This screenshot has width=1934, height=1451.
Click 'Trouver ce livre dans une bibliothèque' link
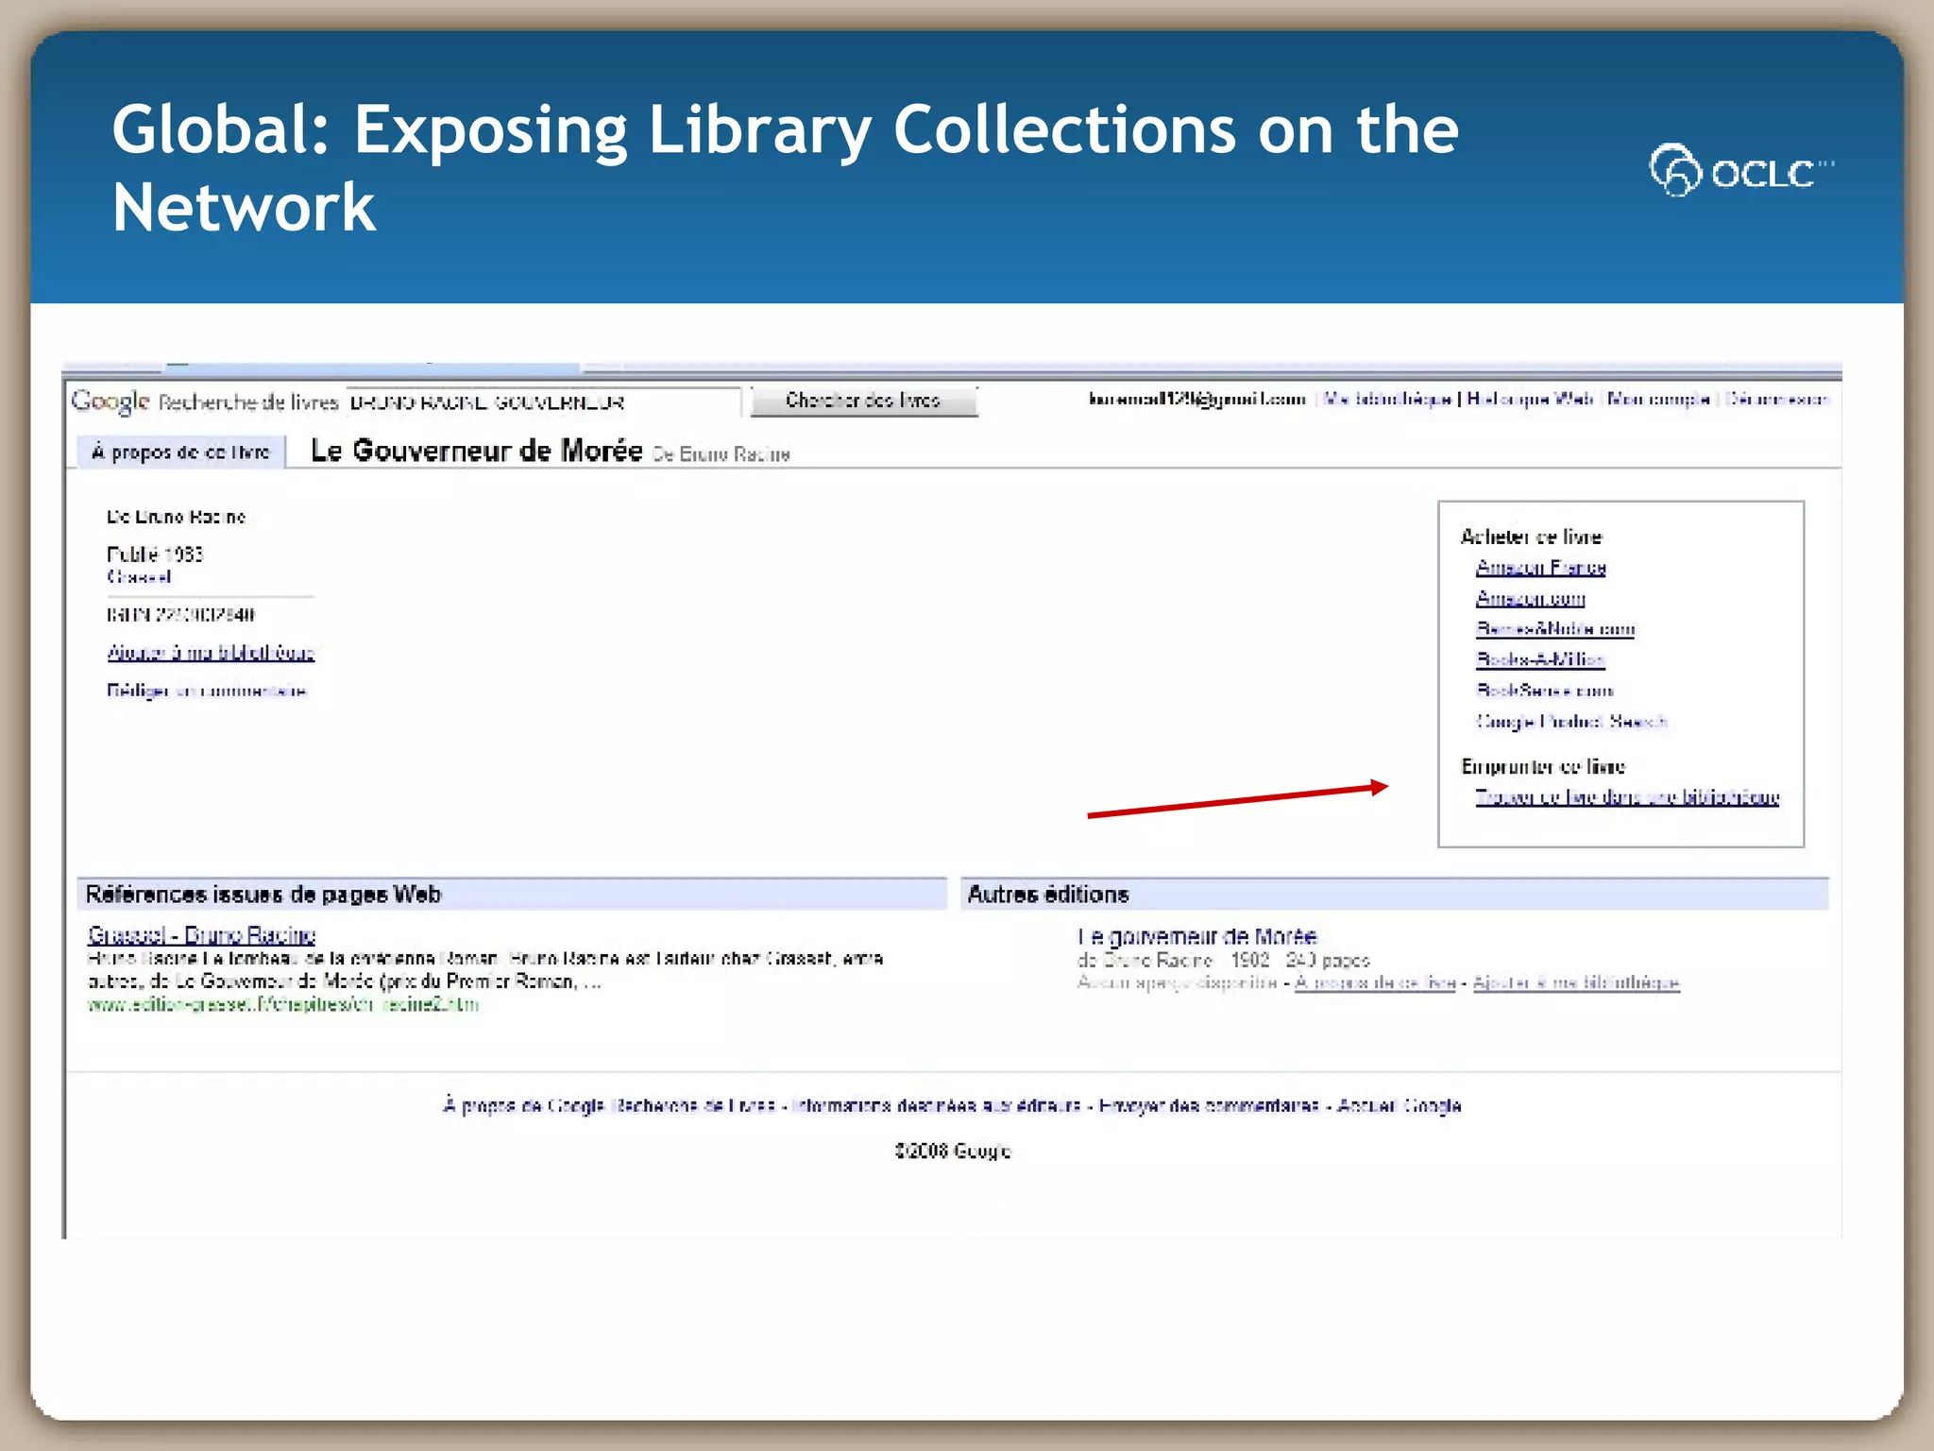pyautogui.click(x=1627, y=796)
